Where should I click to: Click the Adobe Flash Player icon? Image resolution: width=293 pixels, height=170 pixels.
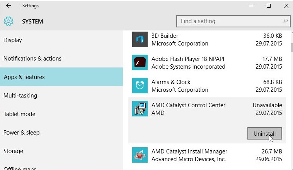coord(140,62)
